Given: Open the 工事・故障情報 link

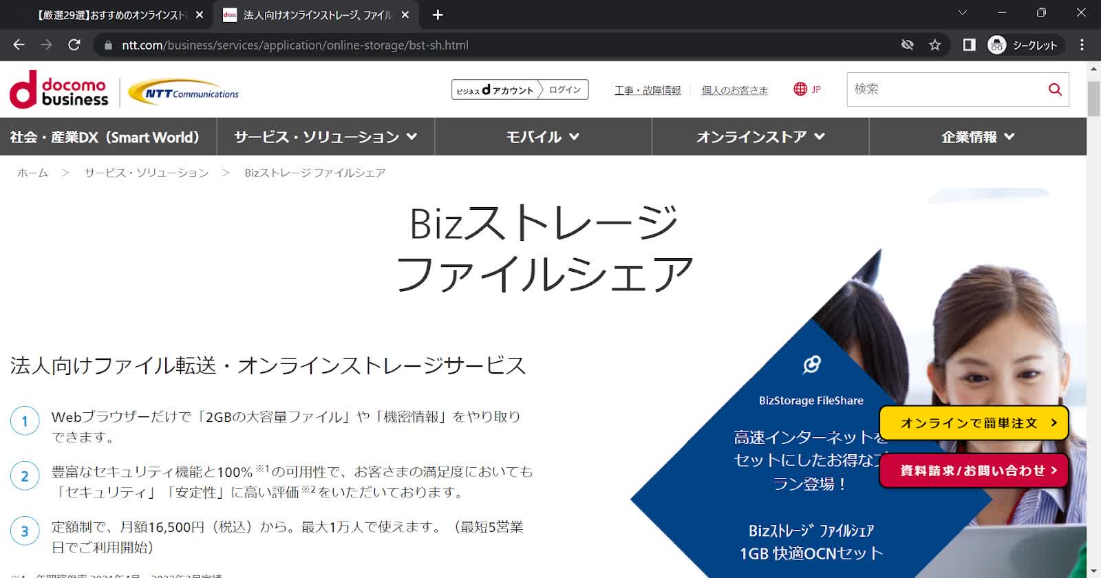Looking at the screenshot, I should click(x=648, y=90).
